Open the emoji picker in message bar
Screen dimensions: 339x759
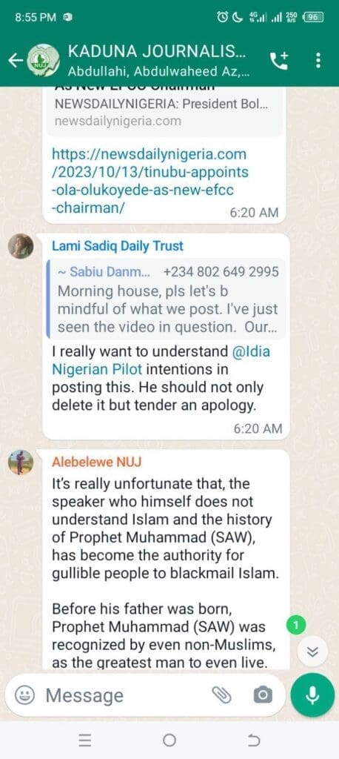24,695
